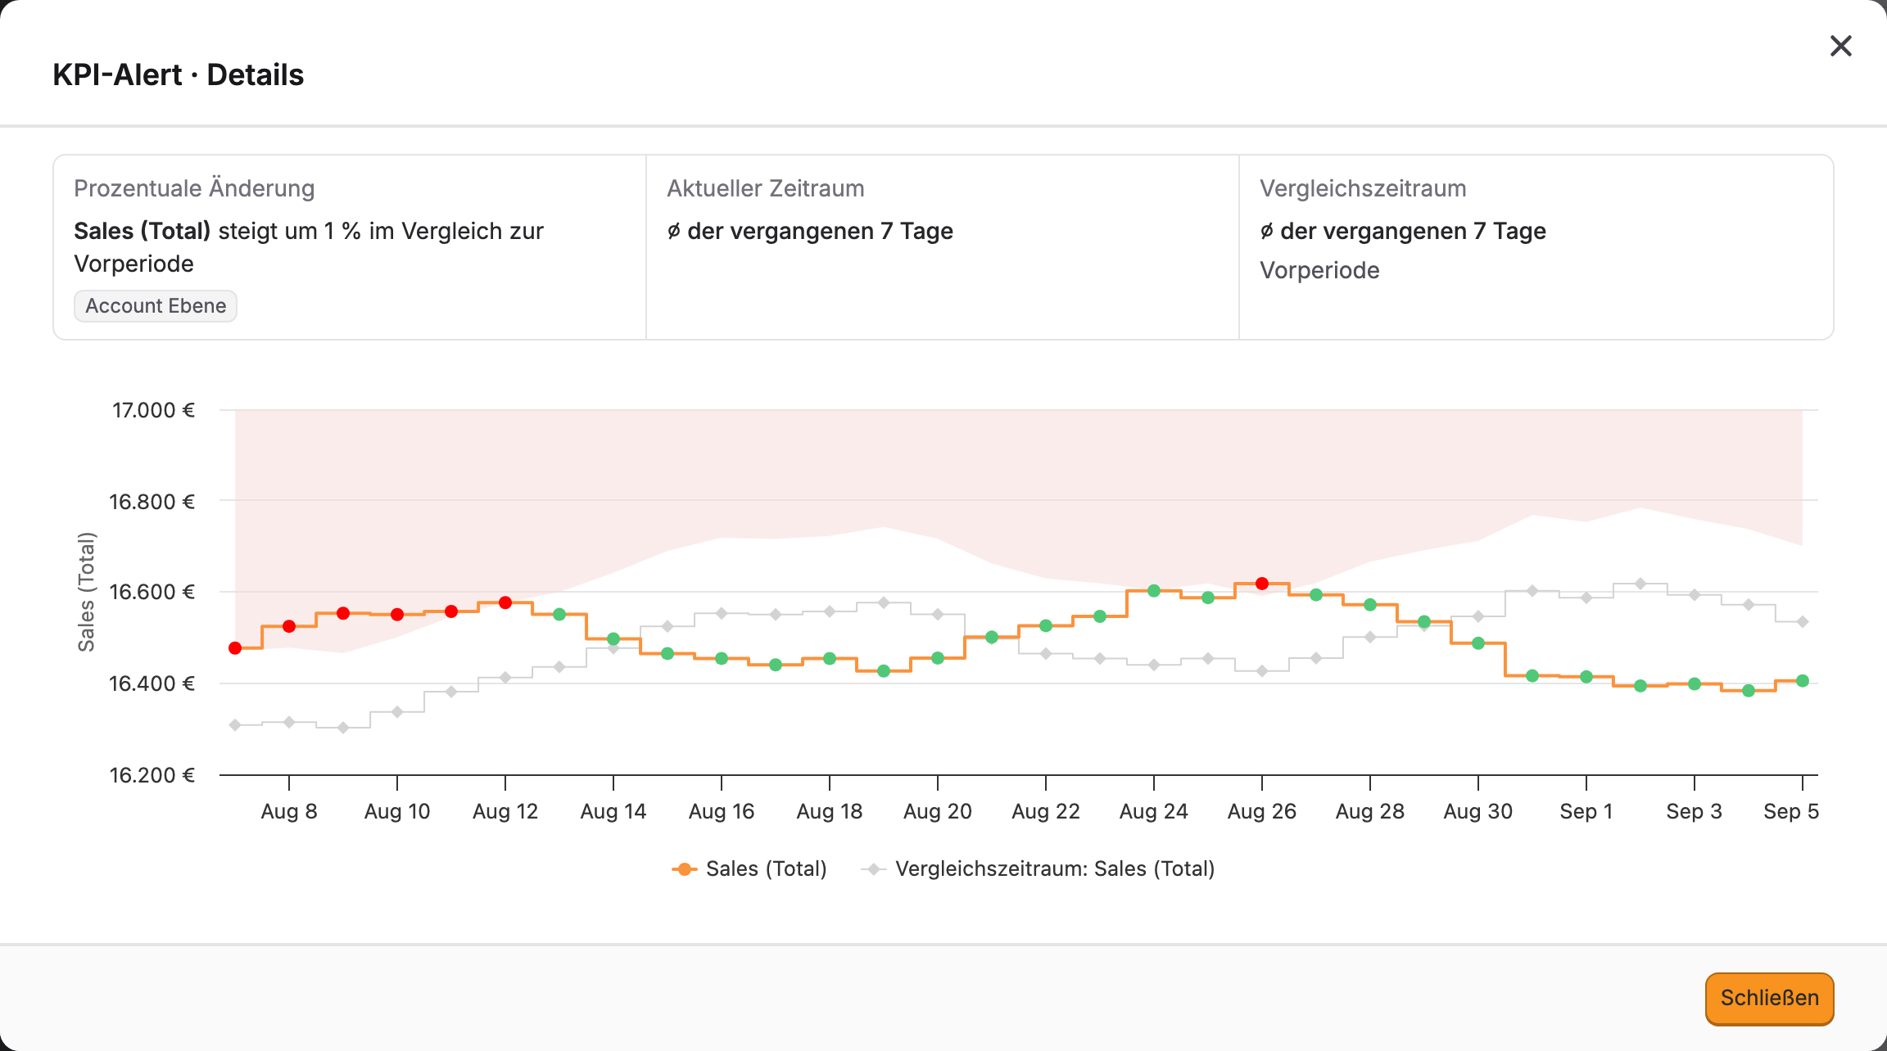Click the rotated 'Sales (Total)' y-axis title
The height and width of the screenshot is (1051, 1887).
86,592
